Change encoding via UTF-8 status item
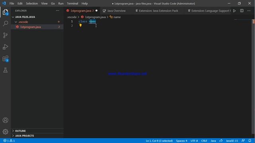This screenshot has height=143, width=255. [194, 141]
